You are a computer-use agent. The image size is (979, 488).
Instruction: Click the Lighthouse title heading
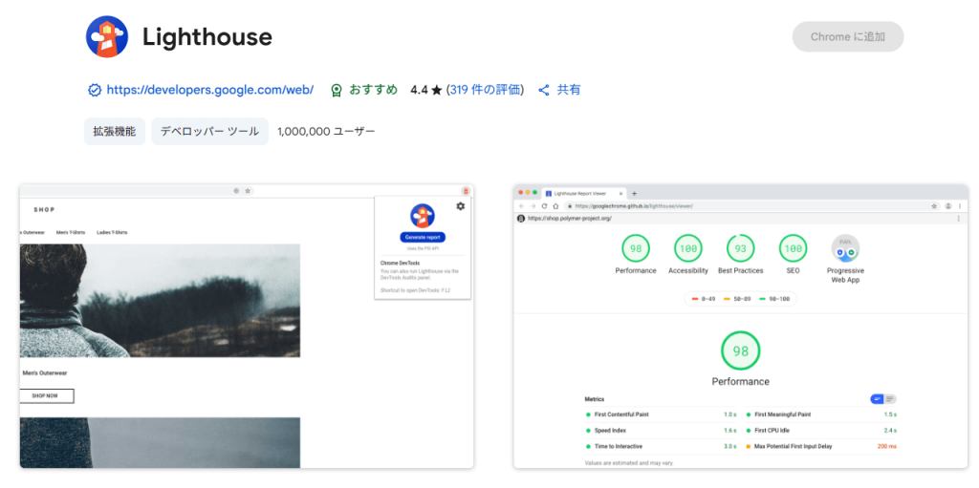pos(207,37)
